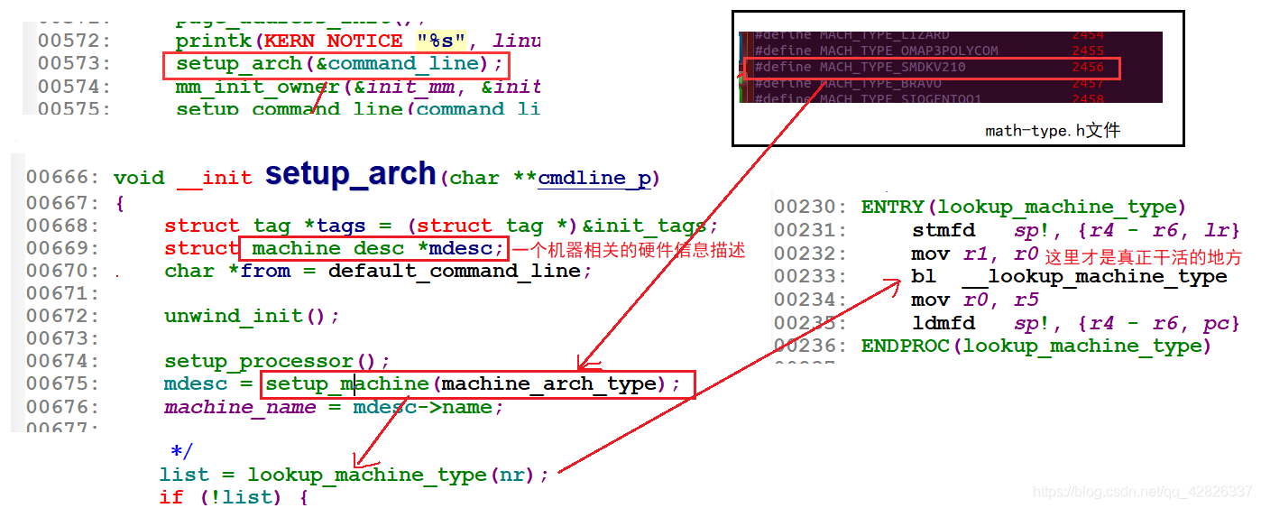Click the value 2455 in the header inset
The height and width of the screenshot is (508, 1261).
click(x=1088, y=51)
